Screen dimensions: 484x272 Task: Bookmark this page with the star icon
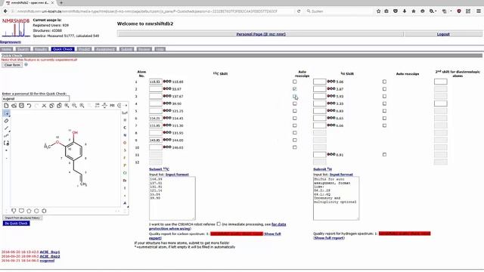pyautogui.click(x=378, y=11)
